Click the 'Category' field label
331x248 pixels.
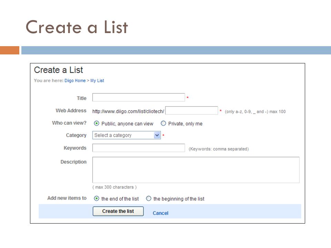coord(76,135)
